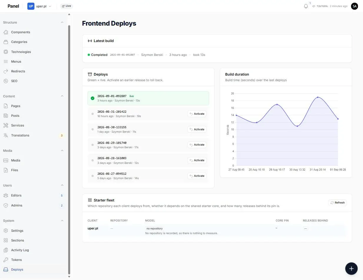Click the Translations count badge 3
Viewport: 363px width, 280px height.
62,136
